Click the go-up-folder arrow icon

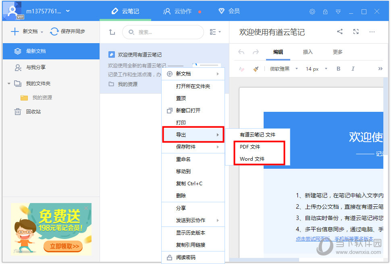[x=112, y=32]
